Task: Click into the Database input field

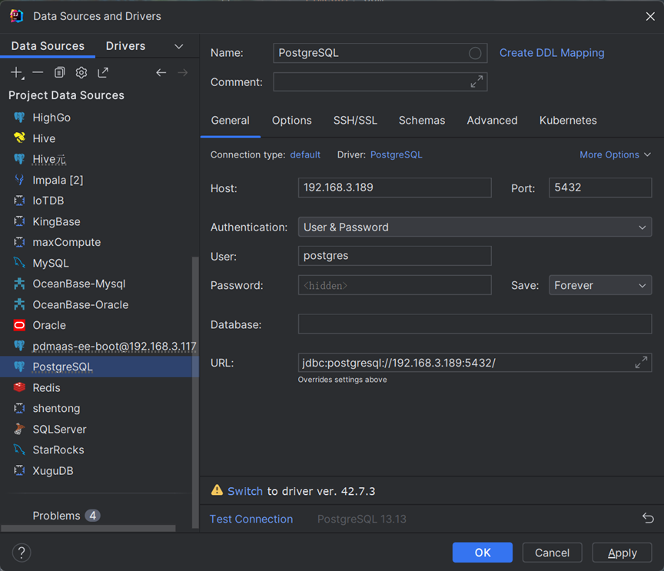Action: coord(474,324)
